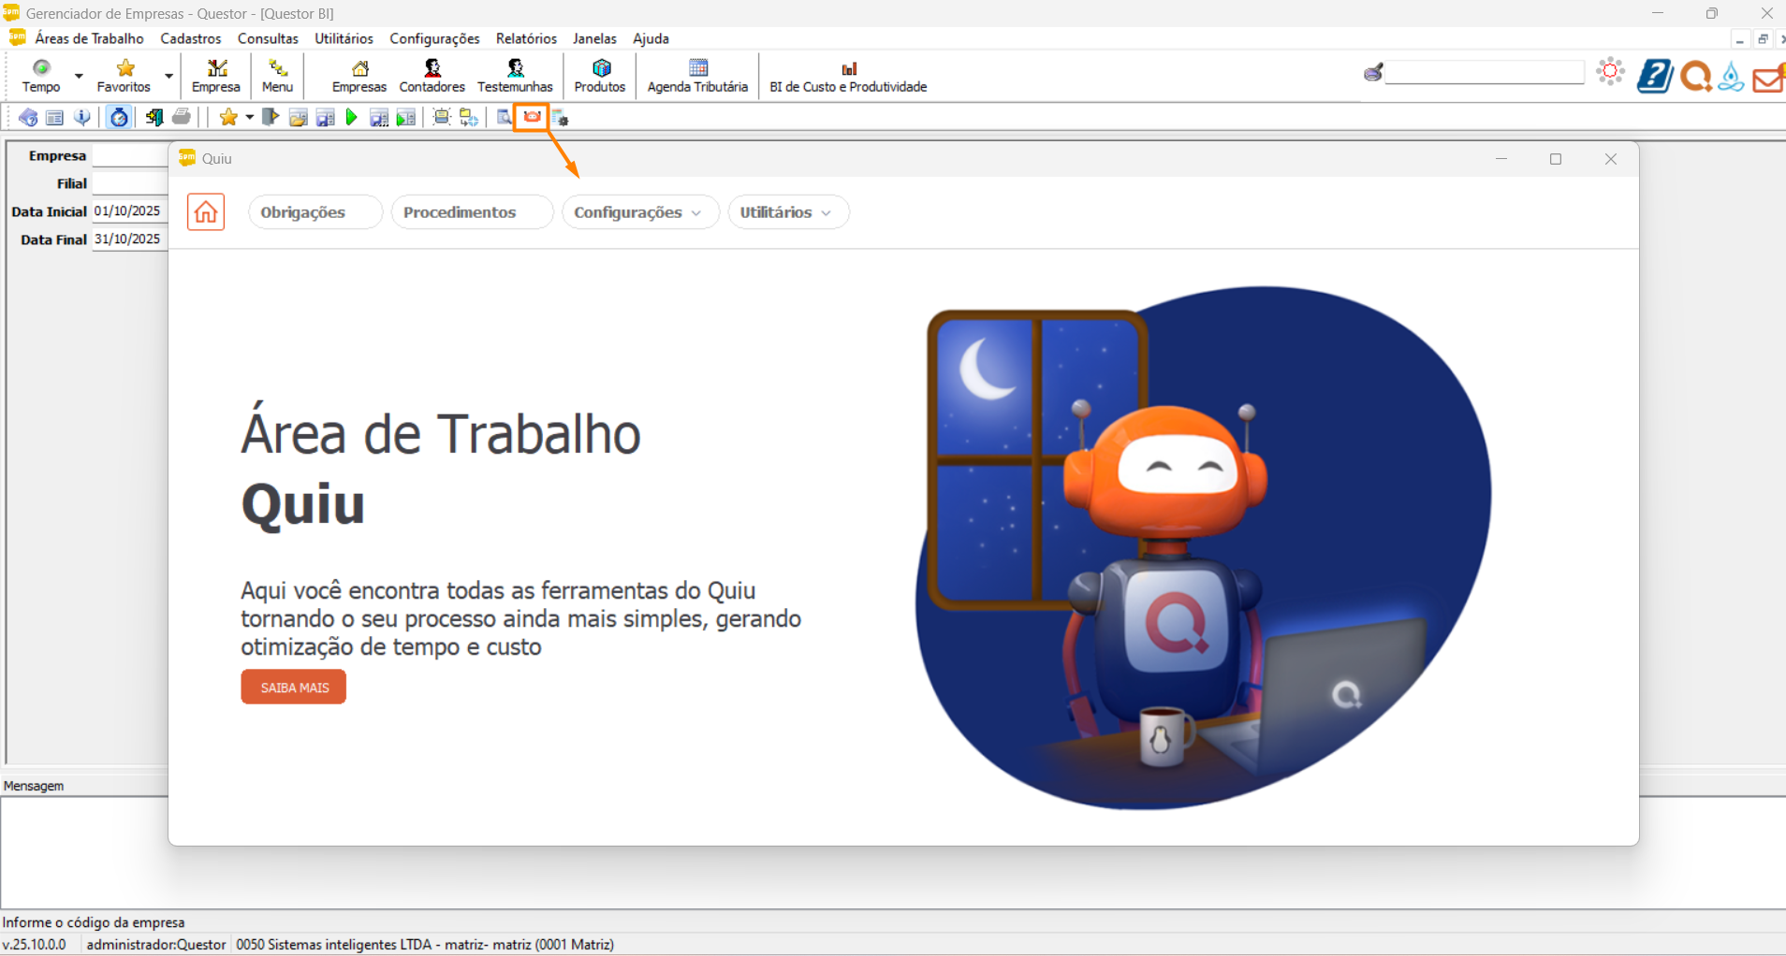Go to the Quiu home icon
The width and height of the screenshot is (1786, 956).
point(206,212)
